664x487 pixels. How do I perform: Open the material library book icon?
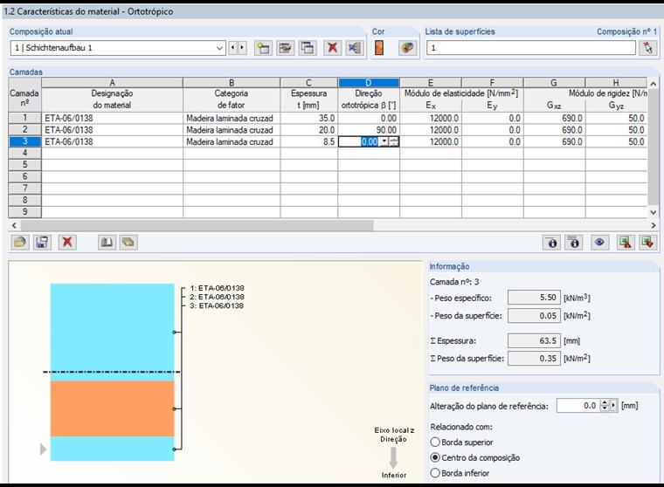[107, 243]
